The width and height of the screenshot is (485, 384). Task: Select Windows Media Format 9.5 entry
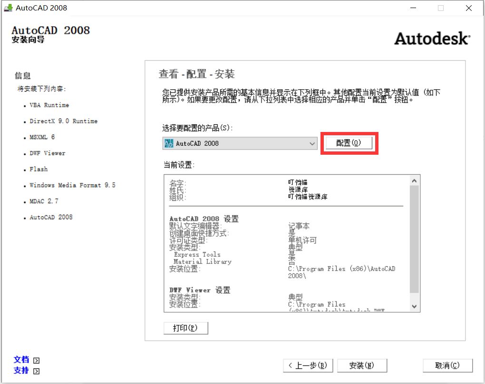[x=72, y=185]
